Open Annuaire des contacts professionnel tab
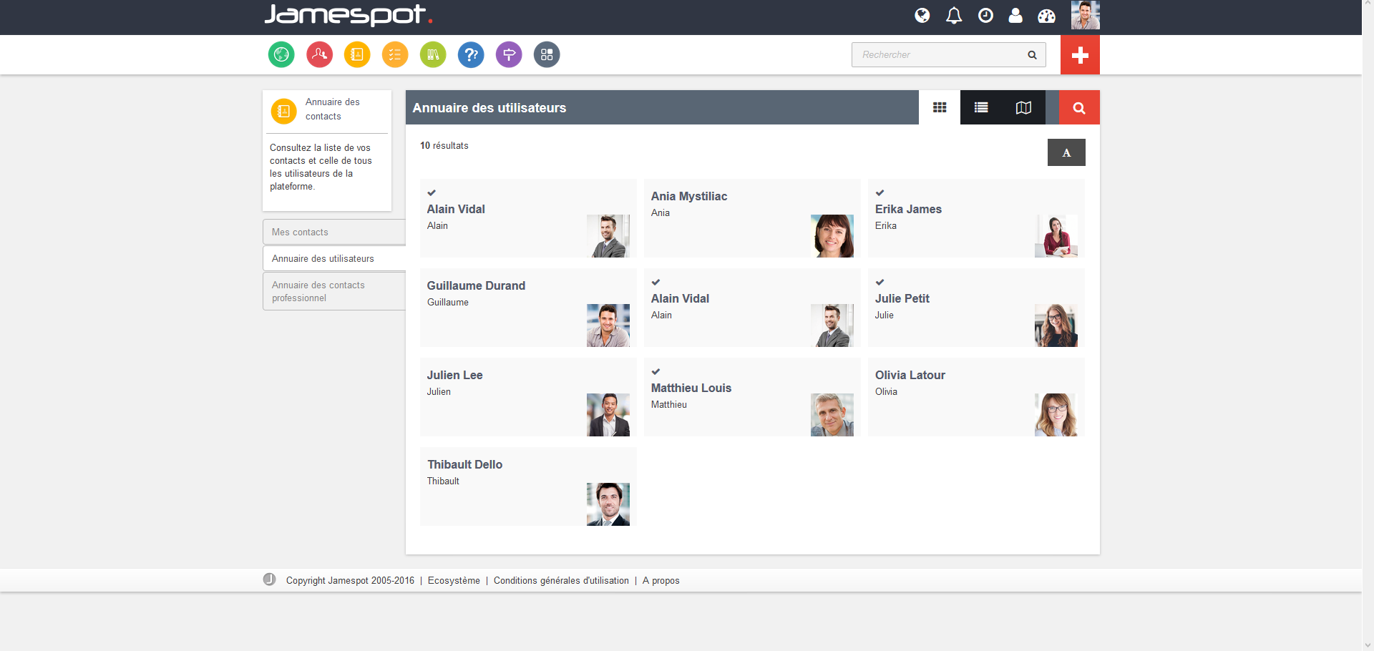The image size is (1374, 651). click(x=334, y=291)
